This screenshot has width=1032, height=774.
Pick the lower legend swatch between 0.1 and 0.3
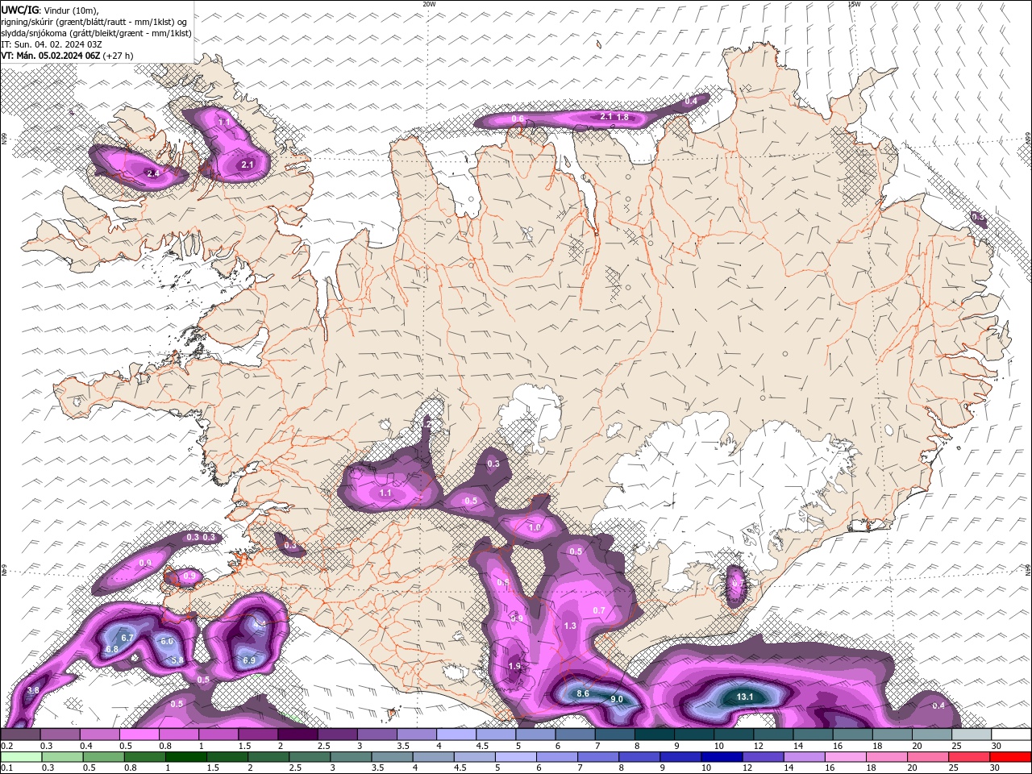[20, 757]
